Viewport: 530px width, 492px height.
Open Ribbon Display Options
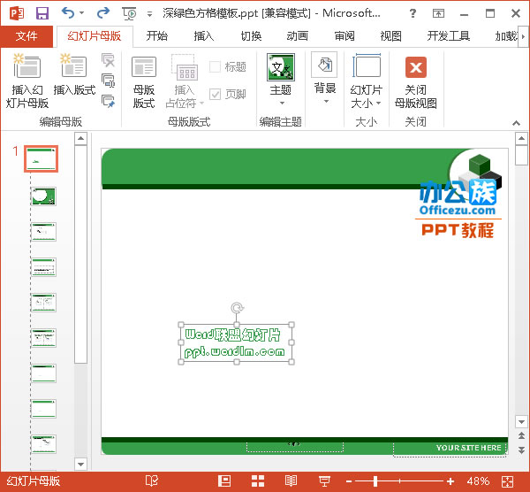click(438, 13)
